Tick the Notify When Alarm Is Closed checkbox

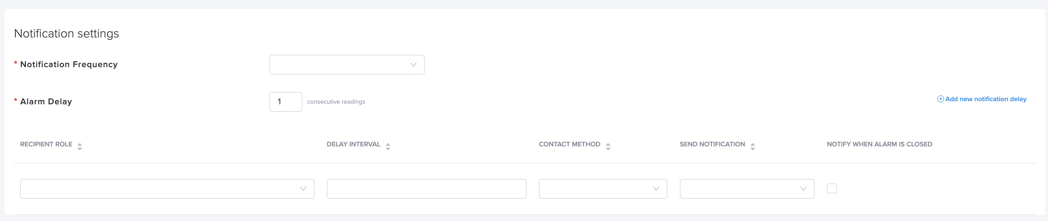click(x=832, y=188)
